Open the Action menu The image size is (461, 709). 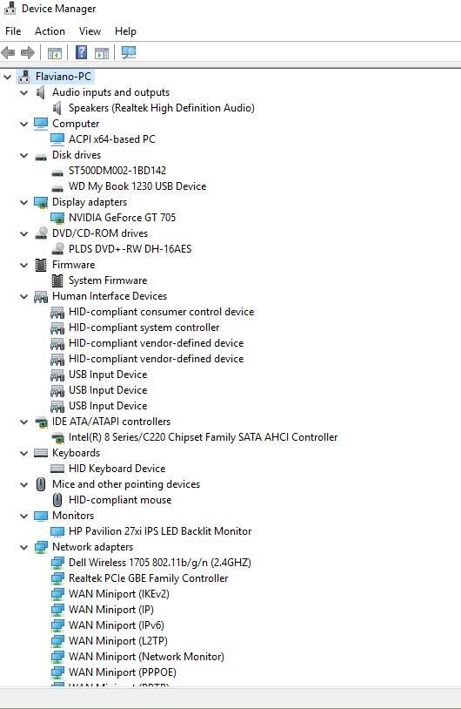[50, 31]
